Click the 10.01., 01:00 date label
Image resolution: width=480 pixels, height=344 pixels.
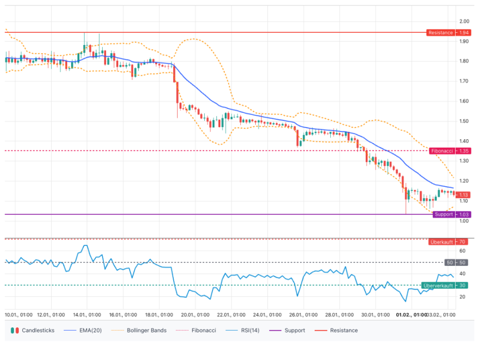click(x=18, y=315)
